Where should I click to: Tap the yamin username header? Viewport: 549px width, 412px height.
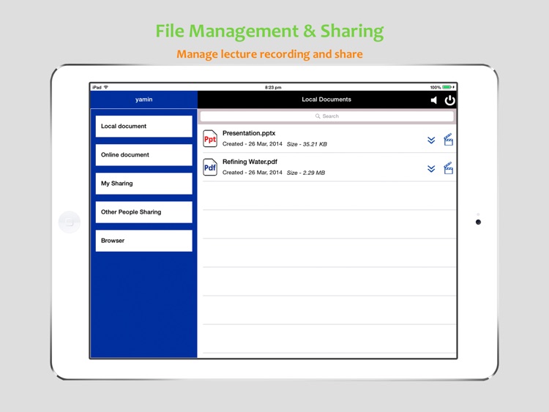(x=144, y=100)
